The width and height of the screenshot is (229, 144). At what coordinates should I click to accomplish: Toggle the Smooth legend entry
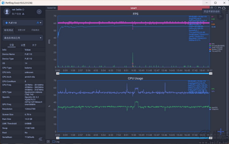(217, 46)
